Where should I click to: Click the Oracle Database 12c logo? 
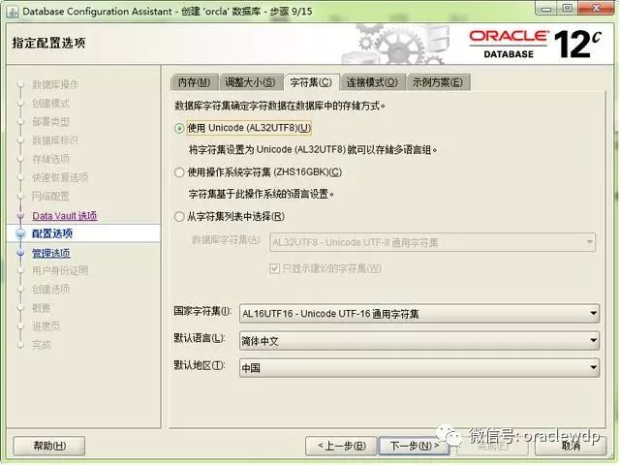pos(536,45)
